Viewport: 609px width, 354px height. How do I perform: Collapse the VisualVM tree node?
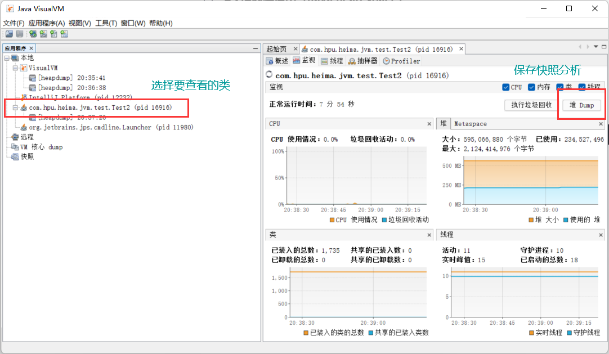point(15,68)
